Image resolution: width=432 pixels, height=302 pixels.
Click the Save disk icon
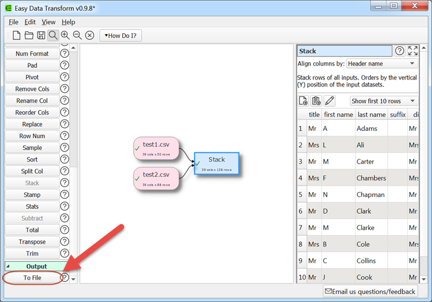click(41, 35)
